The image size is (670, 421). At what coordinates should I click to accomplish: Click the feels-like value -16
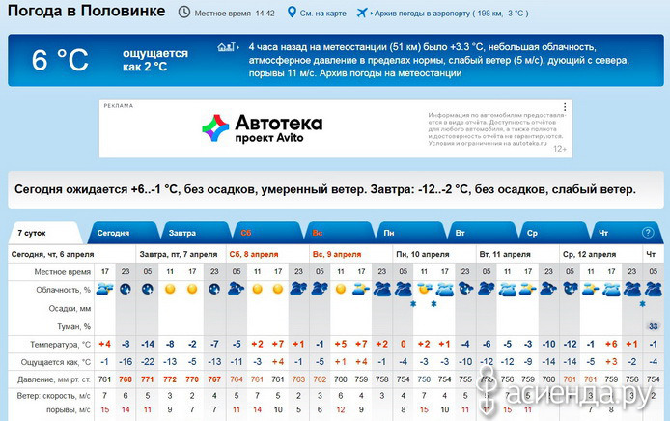[x=126, y=362]
